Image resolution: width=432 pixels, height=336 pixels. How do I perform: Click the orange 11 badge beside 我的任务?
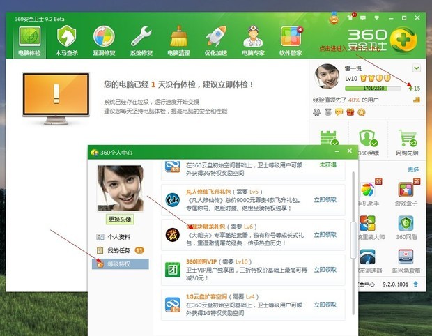pos(139,250)
